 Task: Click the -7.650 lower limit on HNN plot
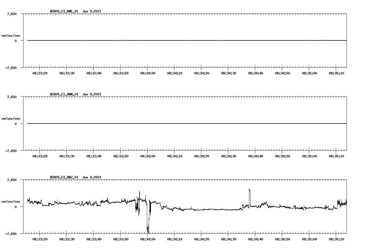[x=11, y=151]
